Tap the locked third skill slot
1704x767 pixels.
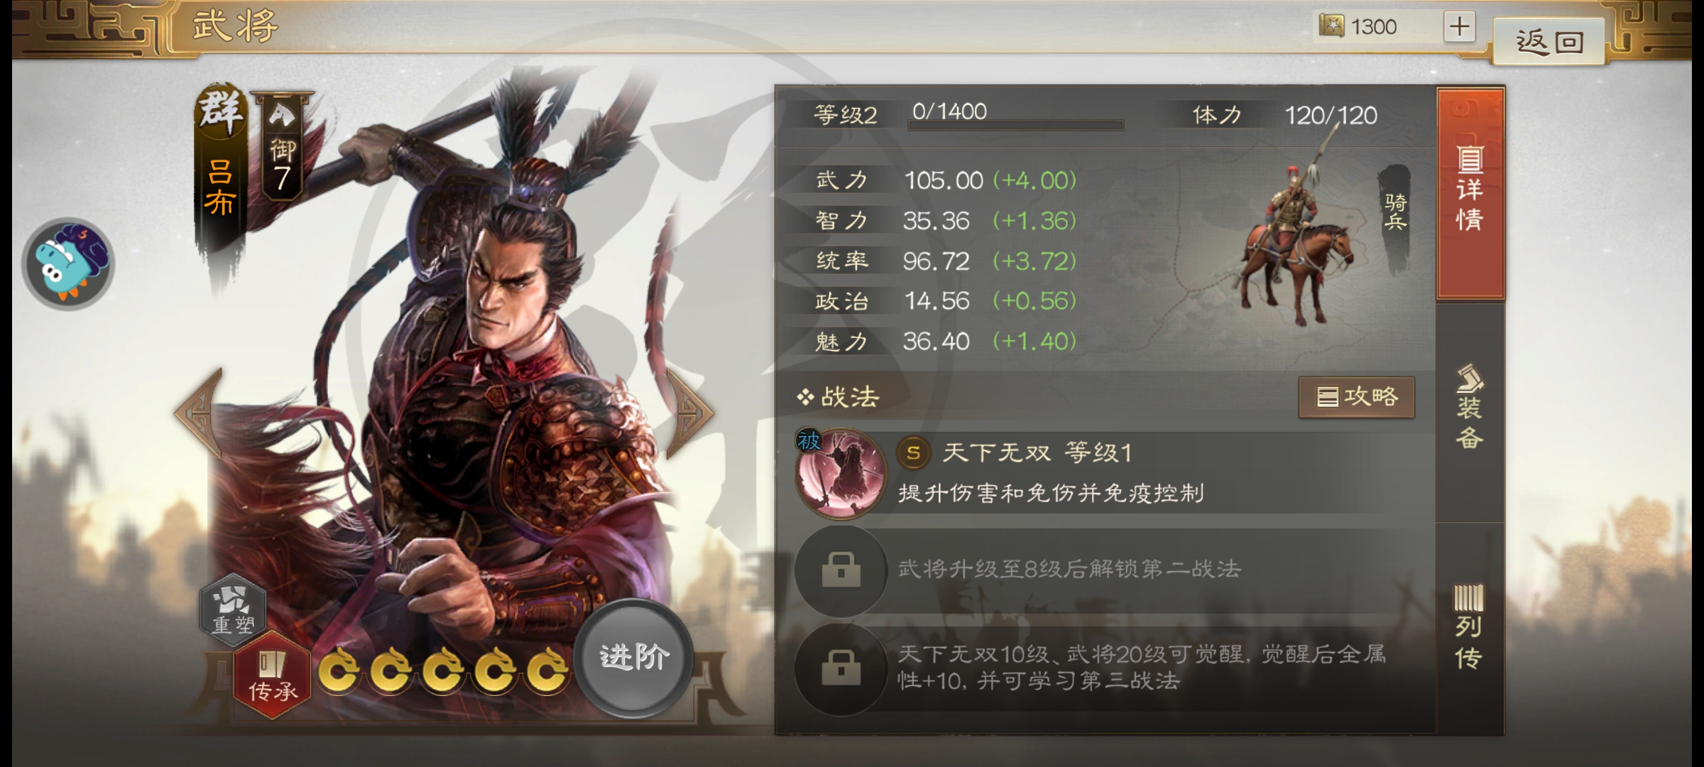pyautogui.click(x=841, y=668)
